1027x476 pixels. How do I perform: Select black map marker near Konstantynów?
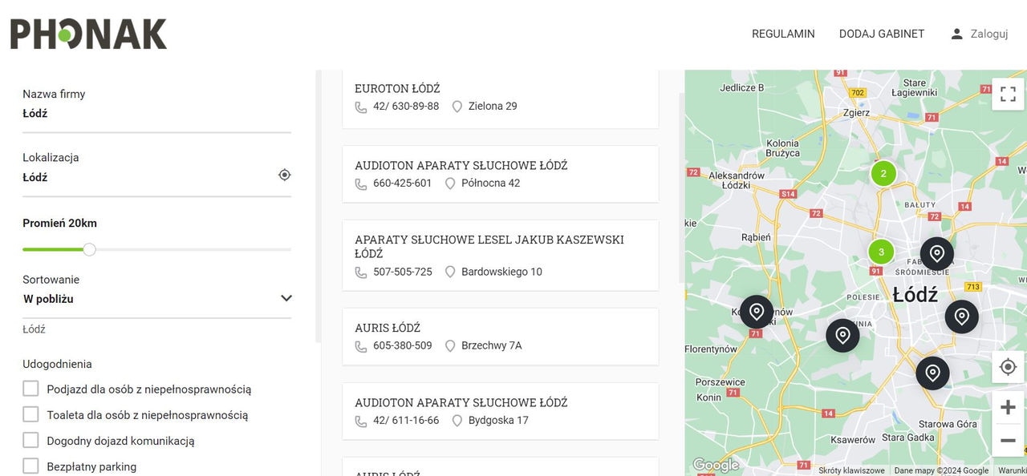(756, 312)
